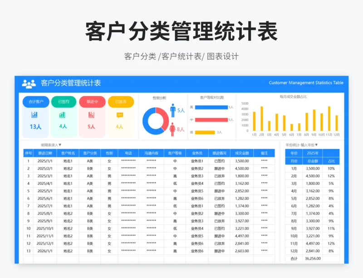Click the 客户等级 column header
This screenshot has width=363, height=278.
point(175,153)
